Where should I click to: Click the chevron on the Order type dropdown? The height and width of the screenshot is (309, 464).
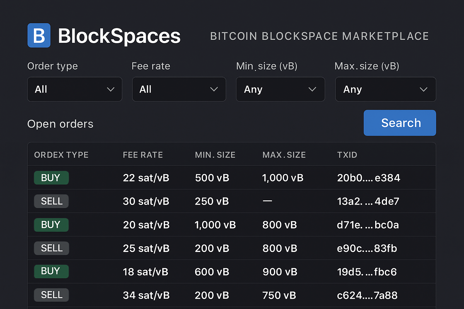[x=111, y=89]
